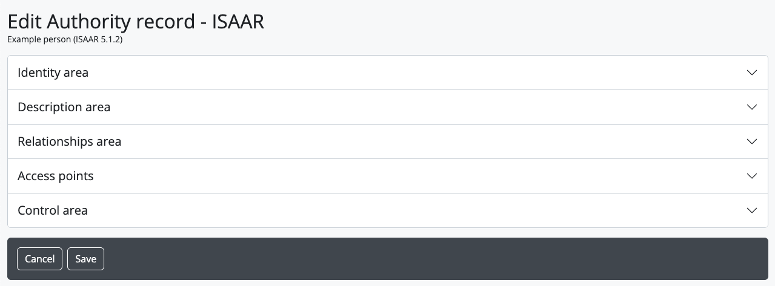Click the chevron icon for Access points
The image size is (775, 286).
click(752, 176)
